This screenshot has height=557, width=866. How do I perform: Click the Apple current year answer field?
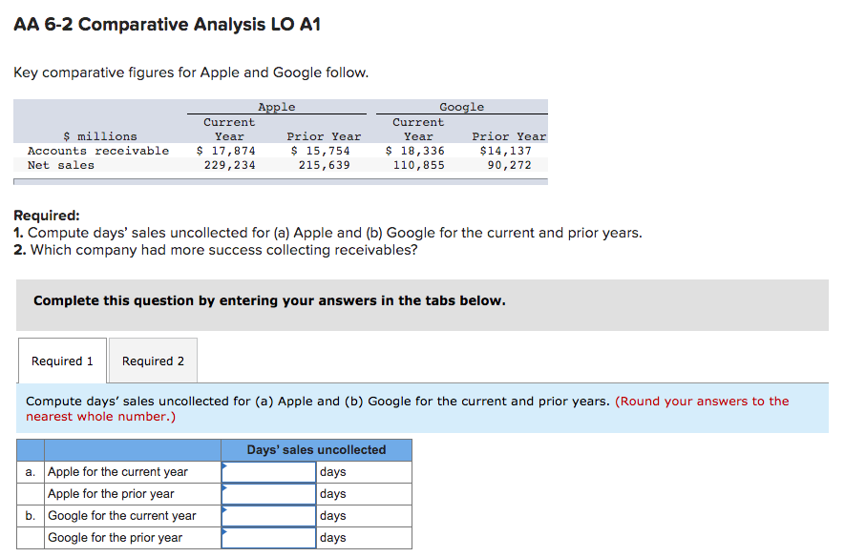[x=267, y=471]
